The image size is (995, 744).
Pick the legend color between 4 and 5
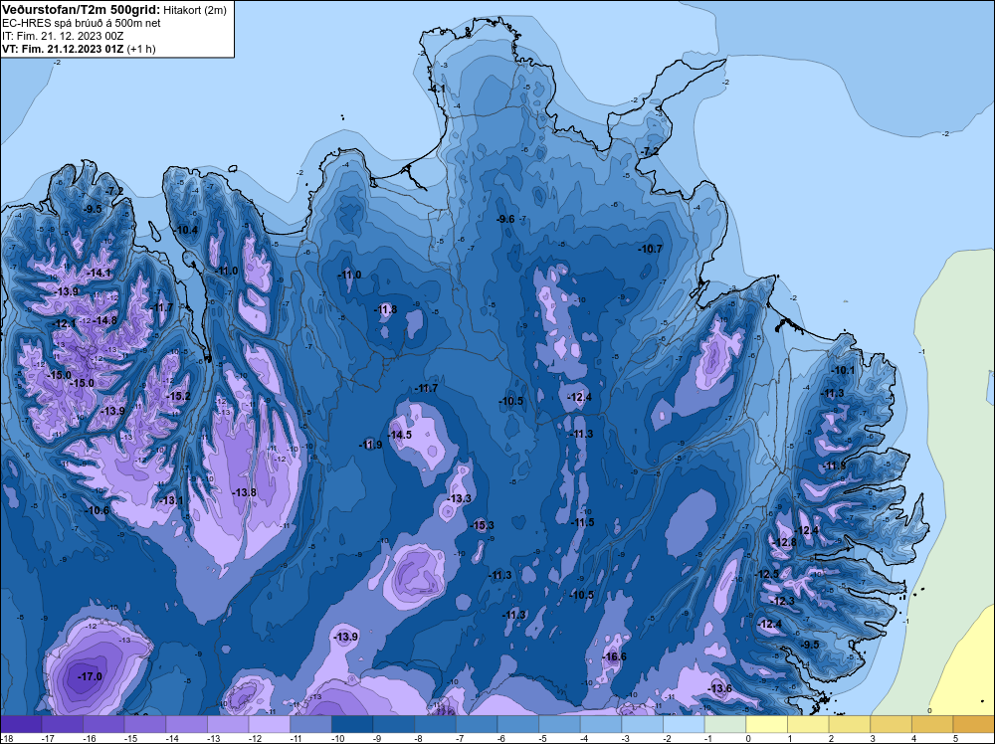click(932, 724)
